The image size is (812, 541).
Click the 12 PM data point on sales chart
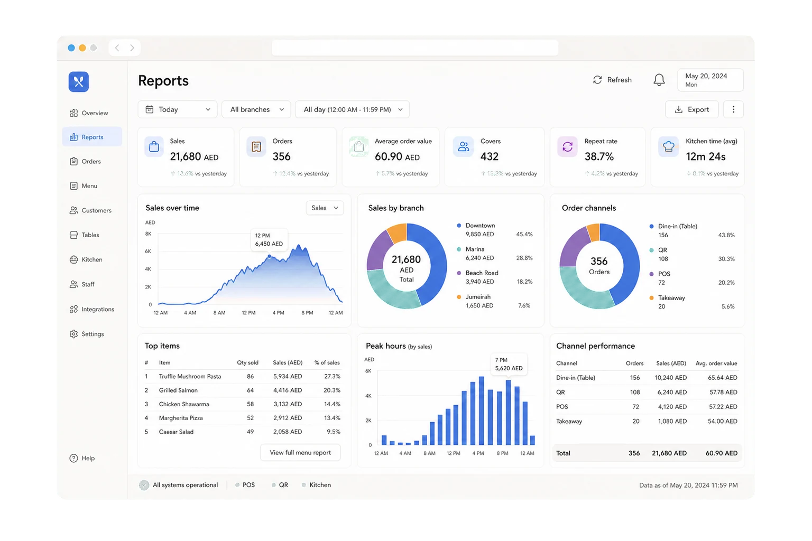click(x=270, y=256)
